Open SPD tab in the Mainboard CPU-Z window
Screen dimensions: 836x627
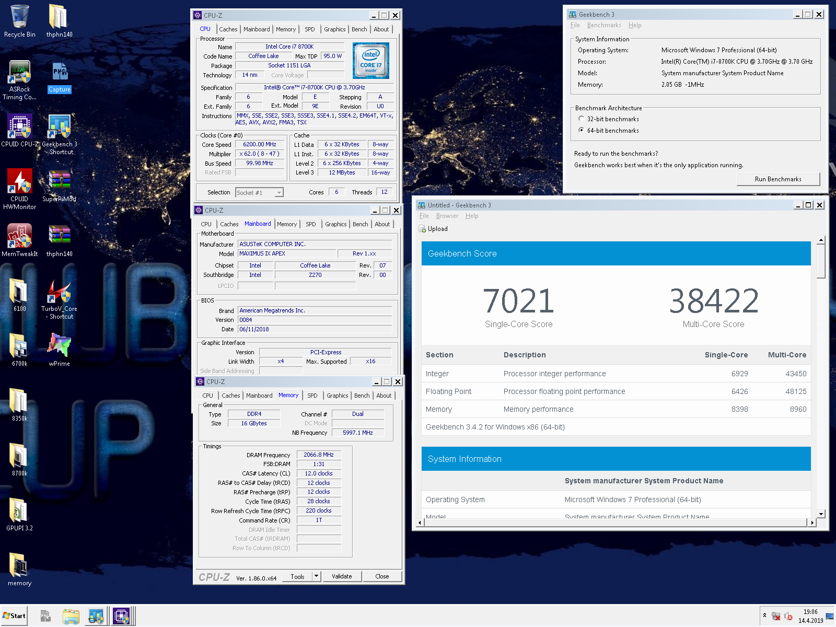(x=311, y=224)
